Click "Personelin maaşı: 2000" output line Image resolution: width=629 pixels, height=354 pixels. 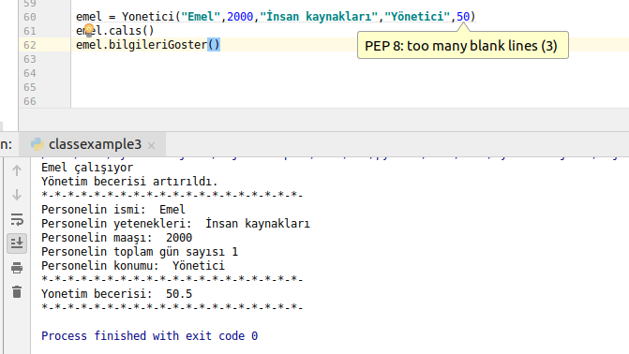point(117,238)
